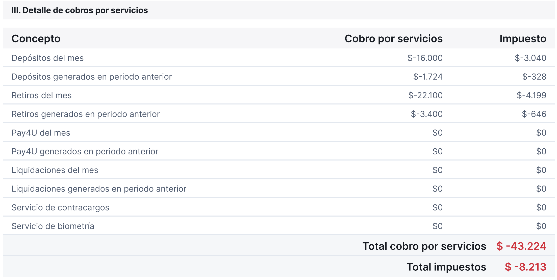Click the Servicio de contracargos row label
Image resolution: width=557 pixels, height=280 pixels.
(x=60, y=208)
